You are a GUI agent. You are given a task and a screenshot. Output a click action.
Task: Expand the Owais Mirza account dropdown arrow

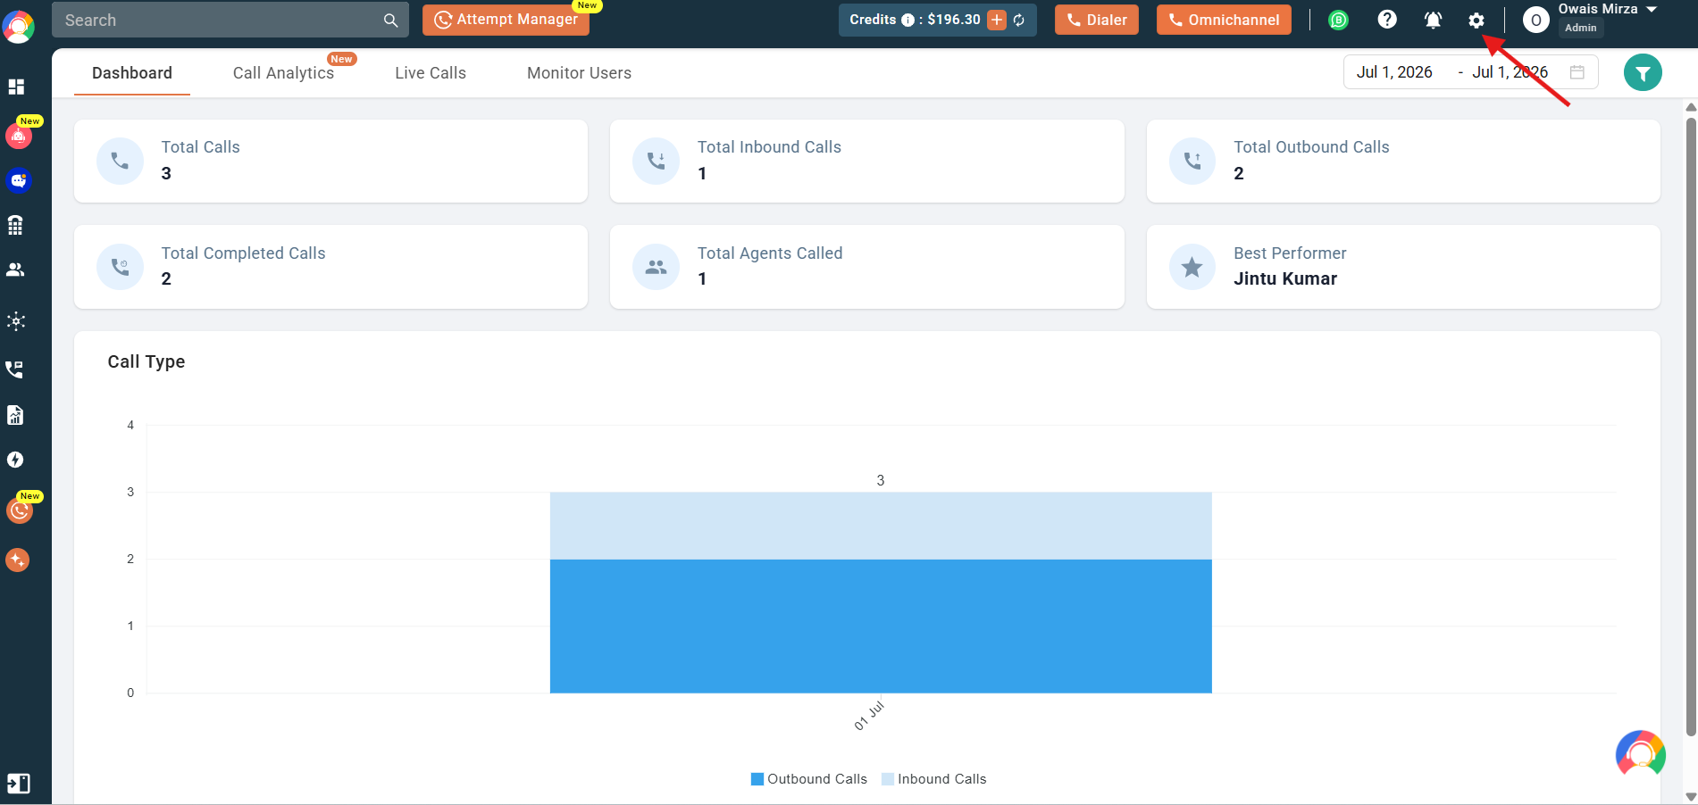[x=1652, y=9]
